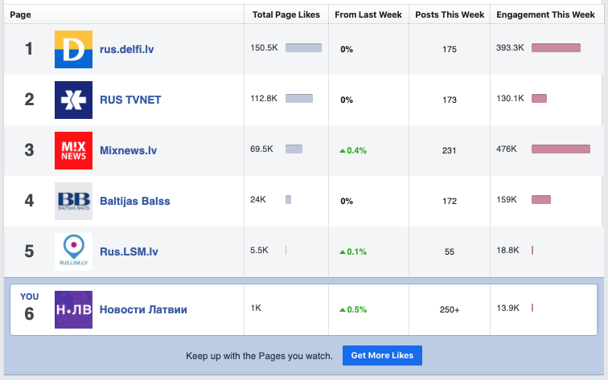The image size is (608, 380).
Task: Click the 0% change value for rus.delfi.lv
Action: tap(347, 49)
